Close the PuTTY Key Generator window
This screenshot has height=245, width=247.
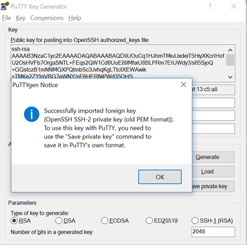tap(234, 6)
